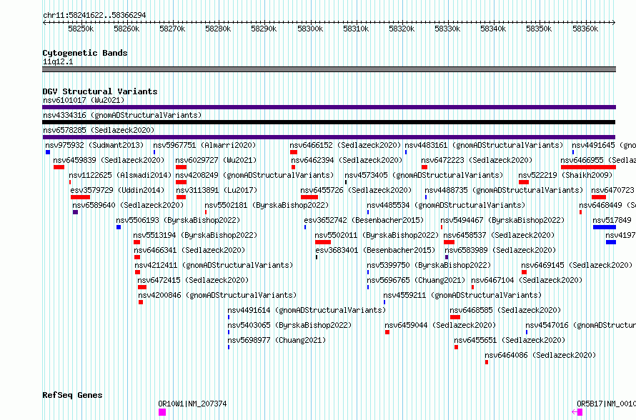The height and width of the screenshot is (420, 636).
Task: Select nsv5506193 (ByrskaBishop2022) label
Action: coord(178,220)
